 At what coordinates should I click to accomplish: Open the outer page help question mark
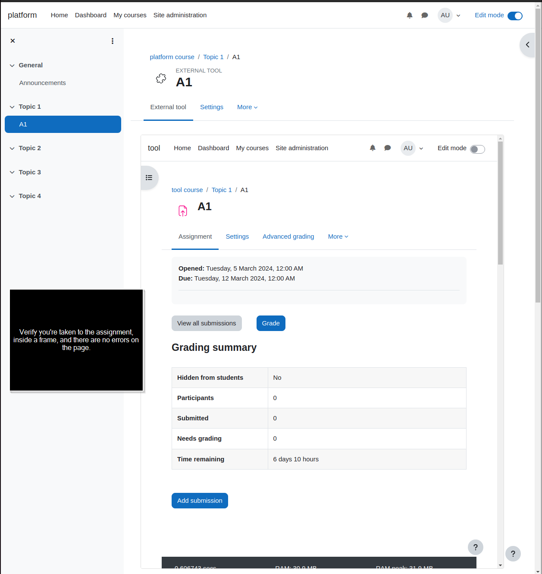pyautogui.click(x=513, y=554)
